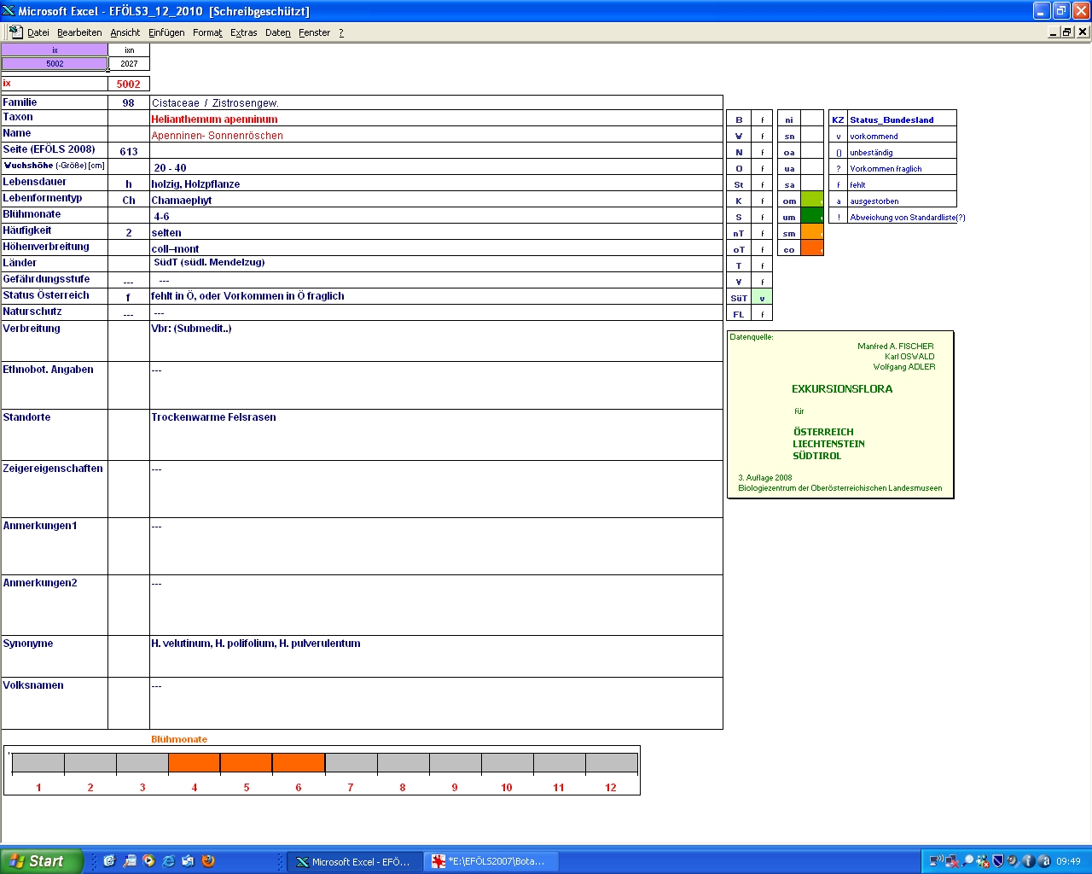Select the name cell Apenninen-Sonnenröschen
1092x874 pixels.
pos(436,135)
